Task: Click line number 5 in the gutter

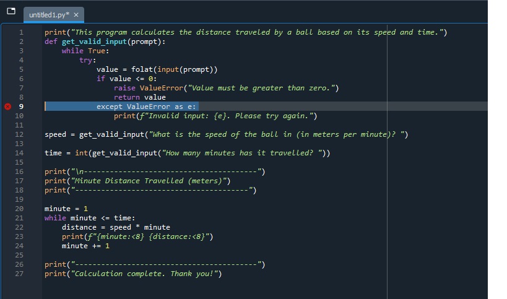Action: coord(21,69)
